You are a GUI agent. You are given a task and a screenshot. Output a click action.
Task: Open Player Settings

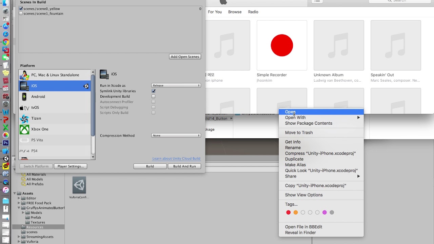tap(71, 166)
